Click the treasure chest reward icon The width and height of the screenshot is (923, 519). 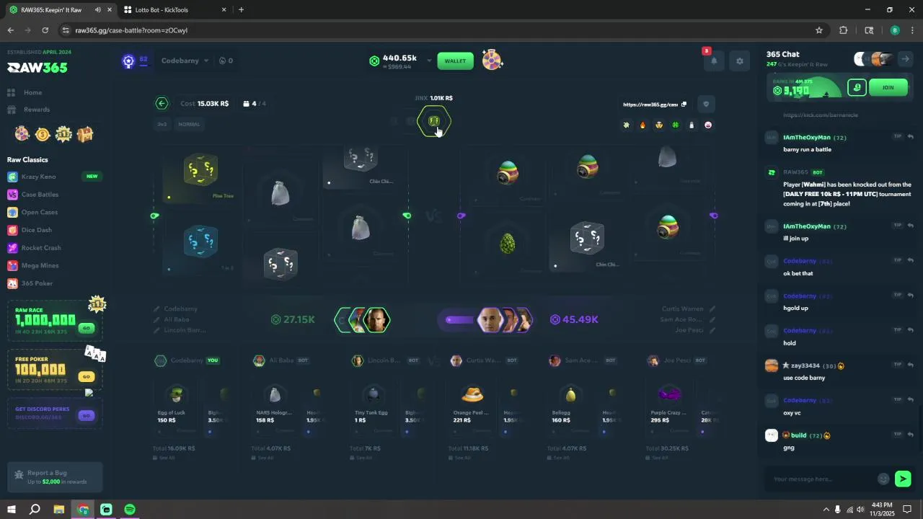[85, 134]
